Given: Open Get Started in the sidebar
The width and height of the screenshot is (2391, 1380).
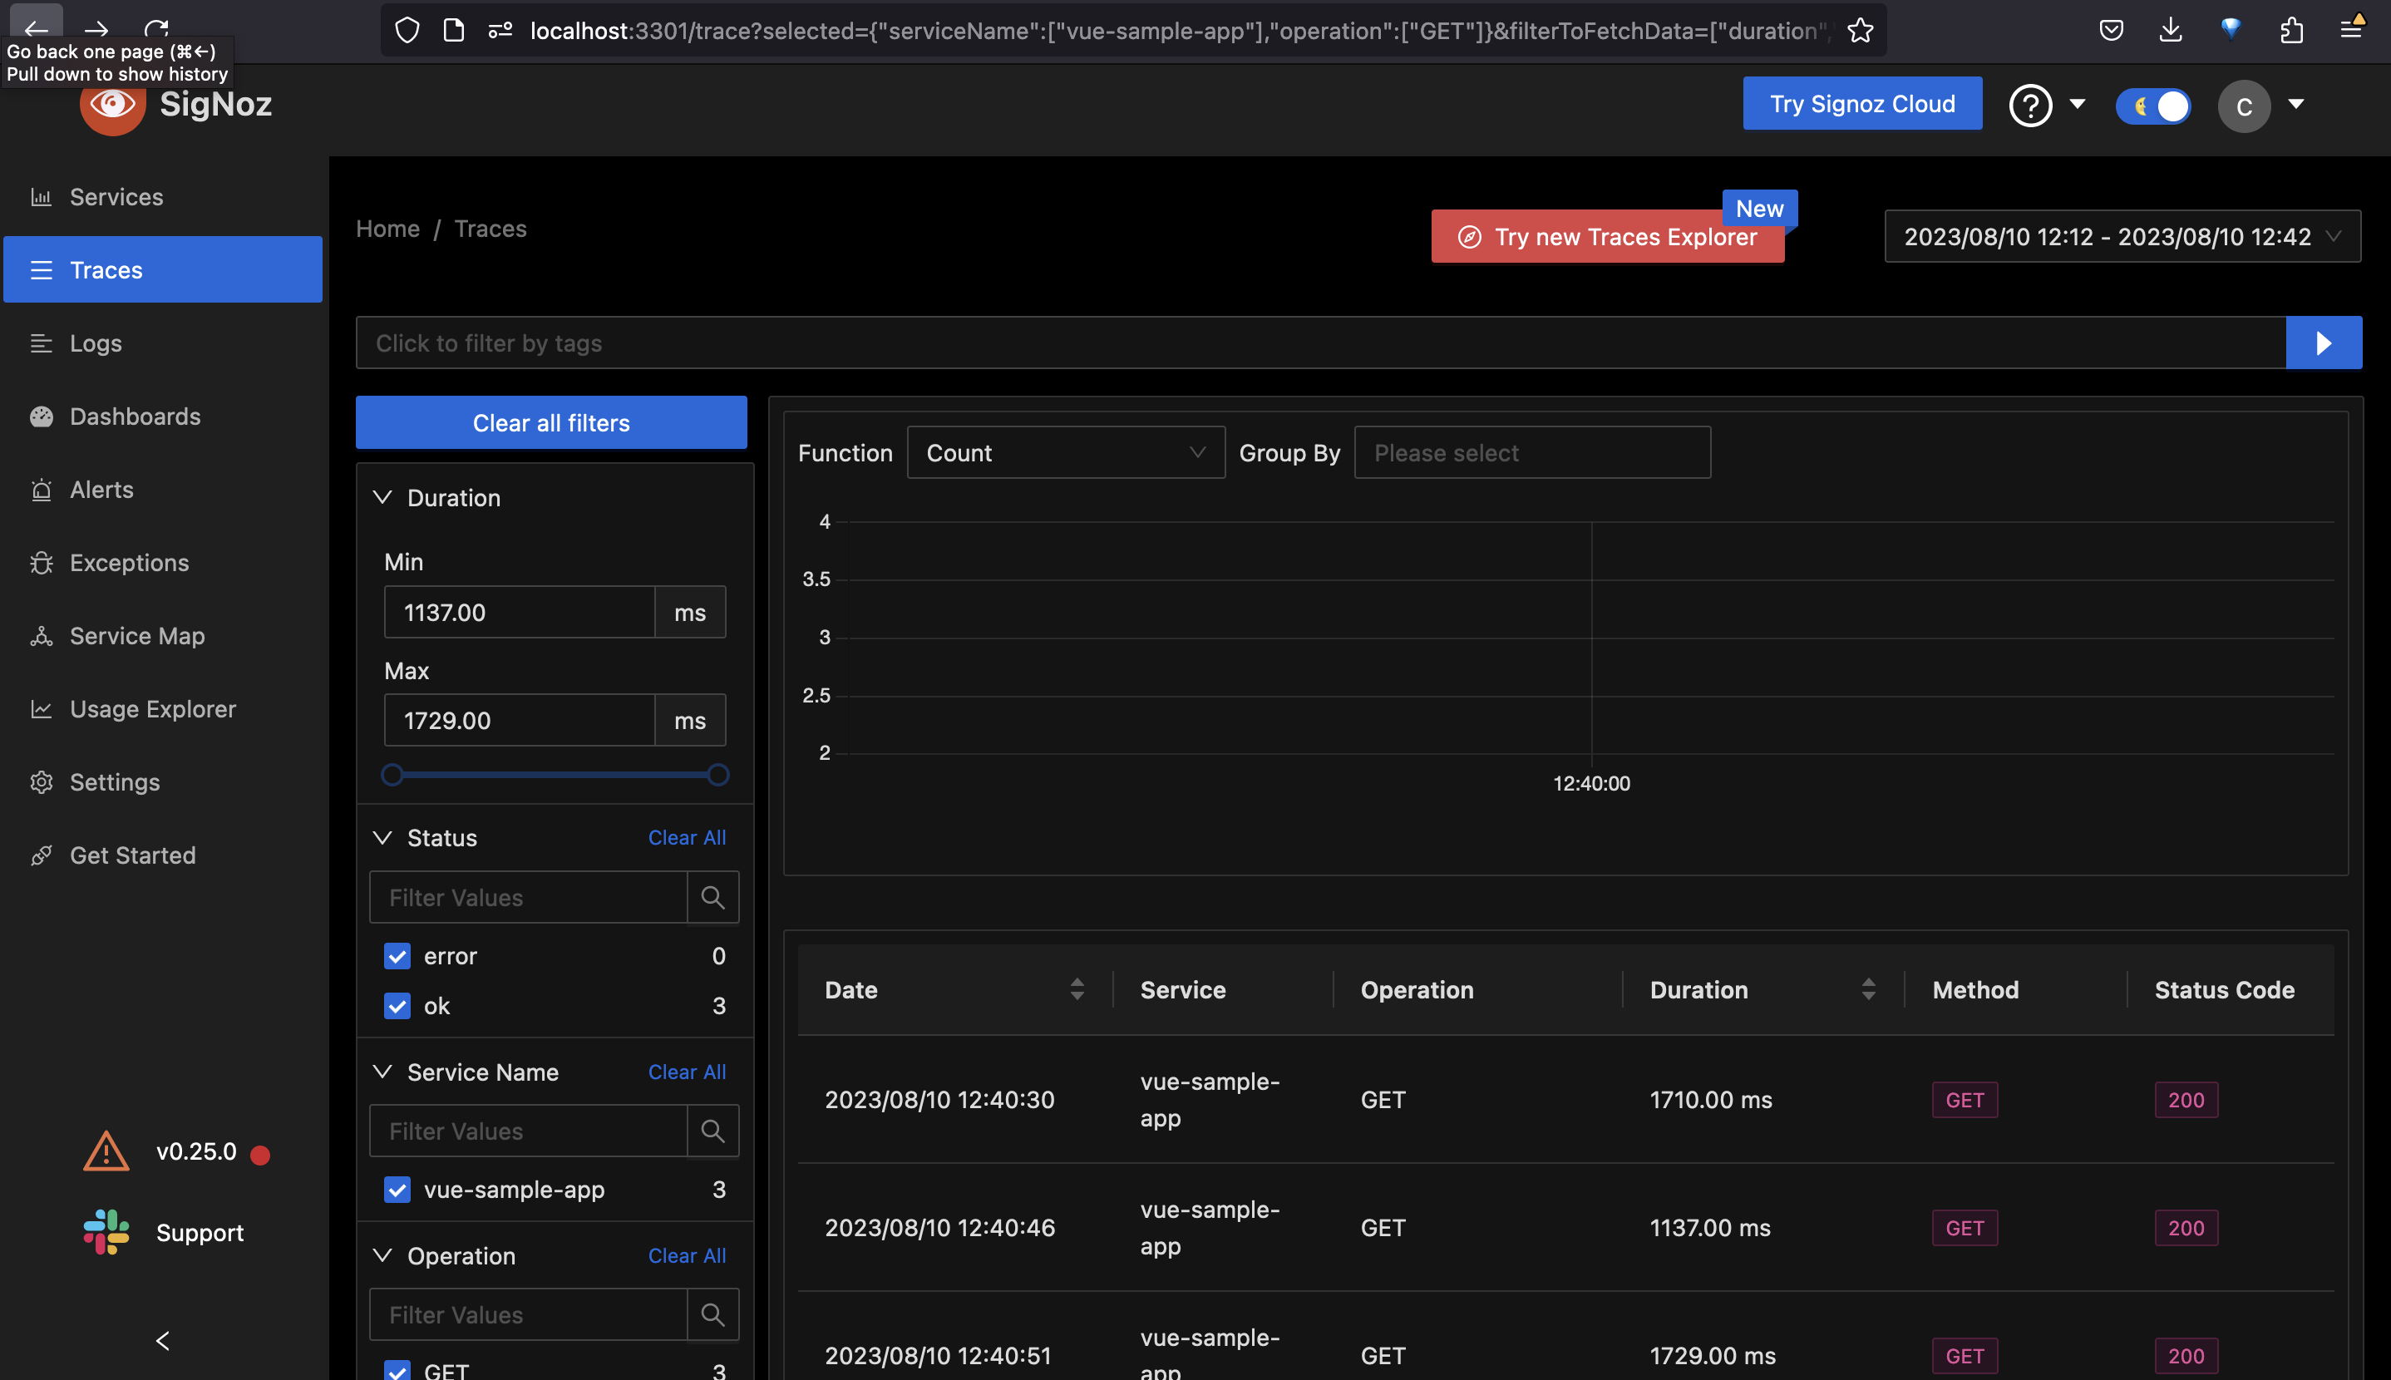Looking at the screenshot, I should tap(163, 854).
